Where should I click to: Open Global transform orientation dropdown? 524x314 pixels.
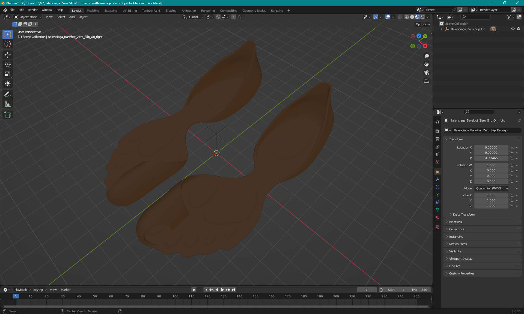coord(193,17)
